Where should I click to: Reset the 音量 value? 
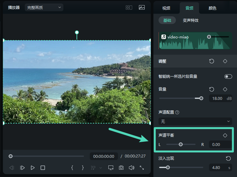pos(212,89)
